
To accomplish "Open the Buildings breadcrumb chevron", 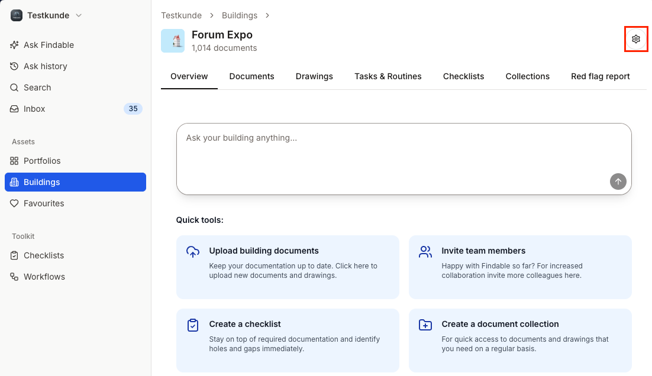I will tap(267, 15).
